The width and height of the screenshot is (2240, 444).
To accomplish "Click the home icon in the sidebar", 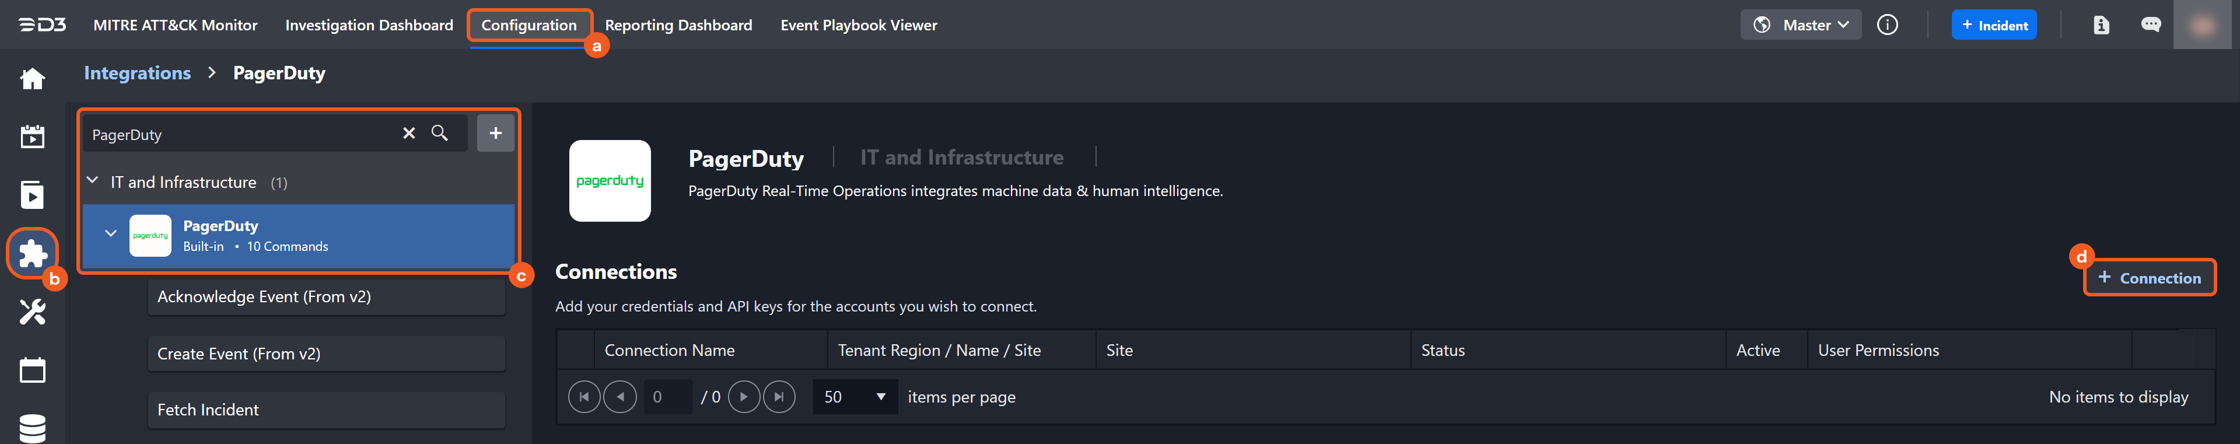I will click(x=32, y=79).
